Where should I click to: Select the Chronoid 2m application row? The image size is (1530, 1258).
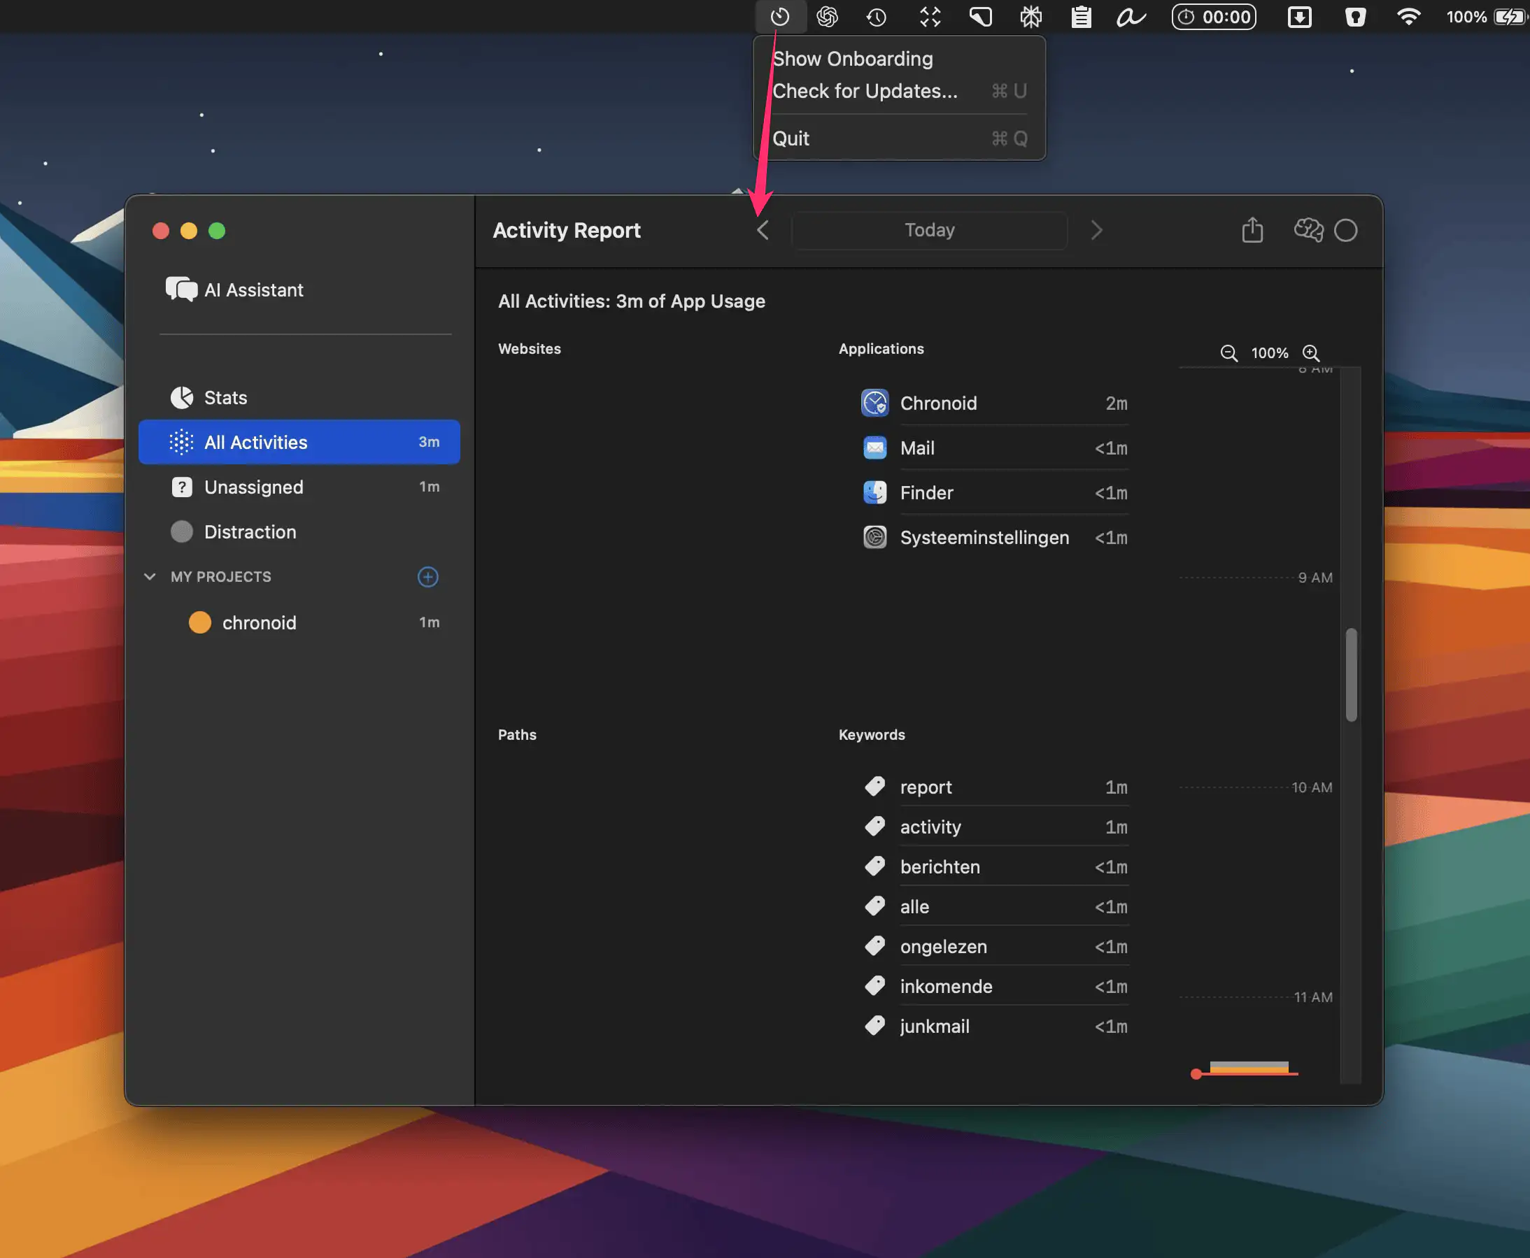[x=994, y=403]
